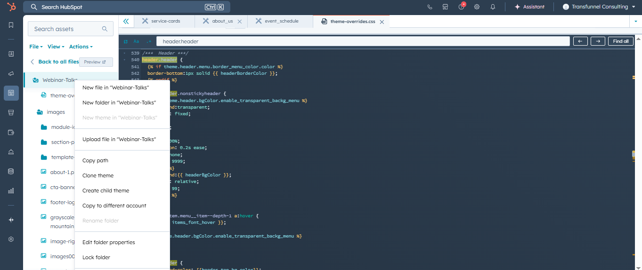
Task: Open the notifications bell
Action: click(x=493, y=7)
